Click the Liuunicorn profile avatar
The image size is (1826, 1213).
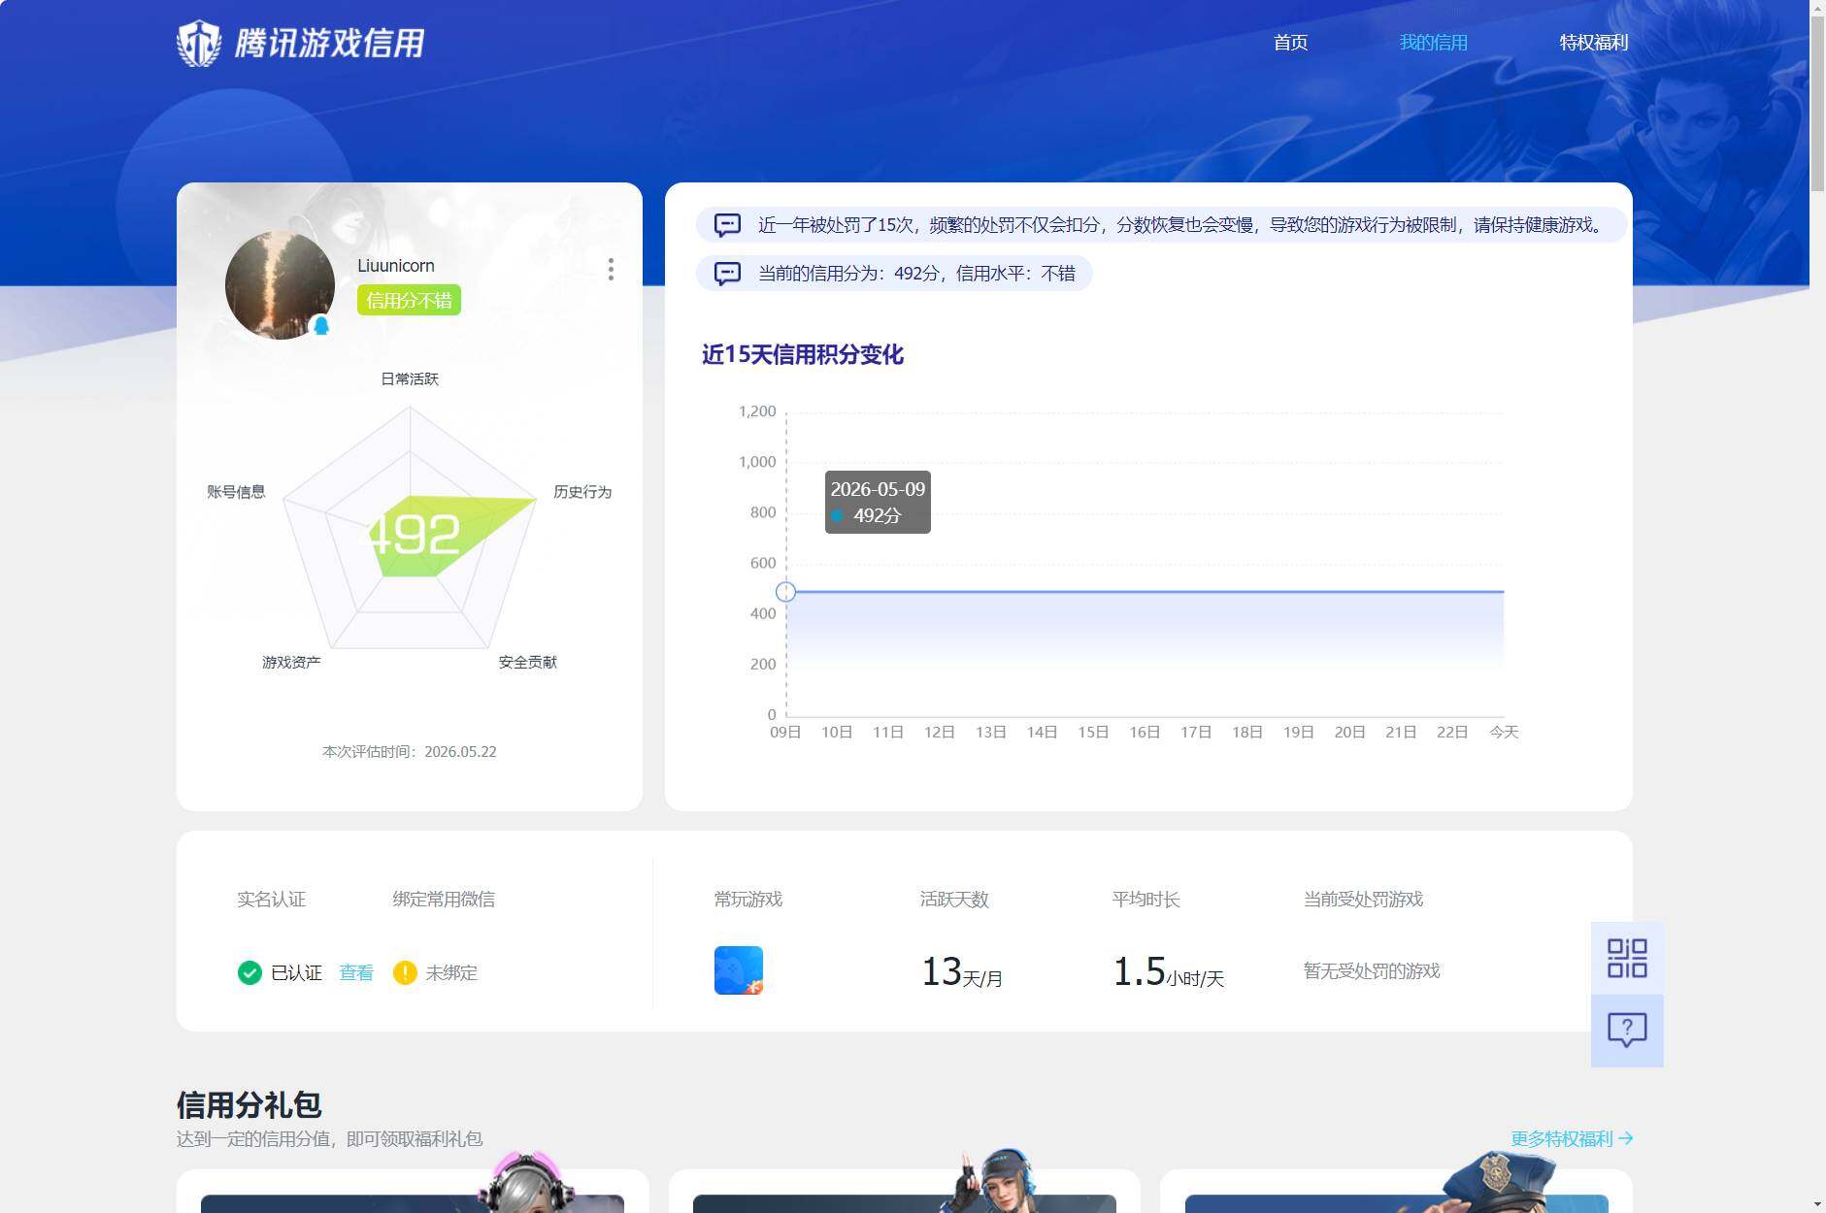pyautogui.click(x=280, y=284)
